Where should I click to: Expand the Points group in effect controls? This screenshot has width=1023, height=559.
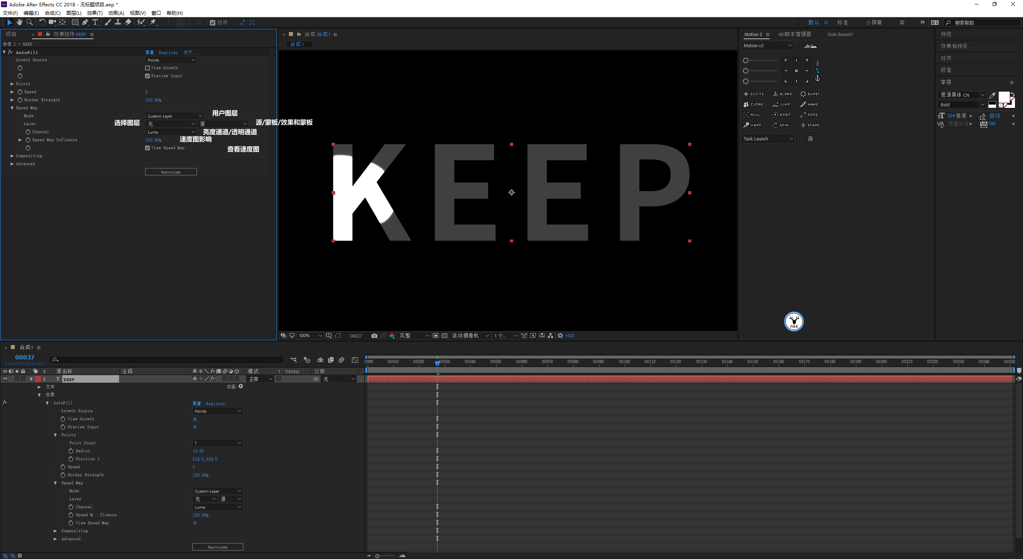(x=12, y=84)
